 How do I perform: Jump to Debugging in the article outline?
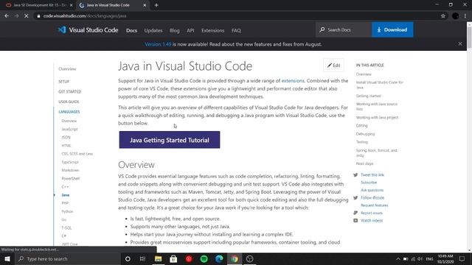[366, 134]
